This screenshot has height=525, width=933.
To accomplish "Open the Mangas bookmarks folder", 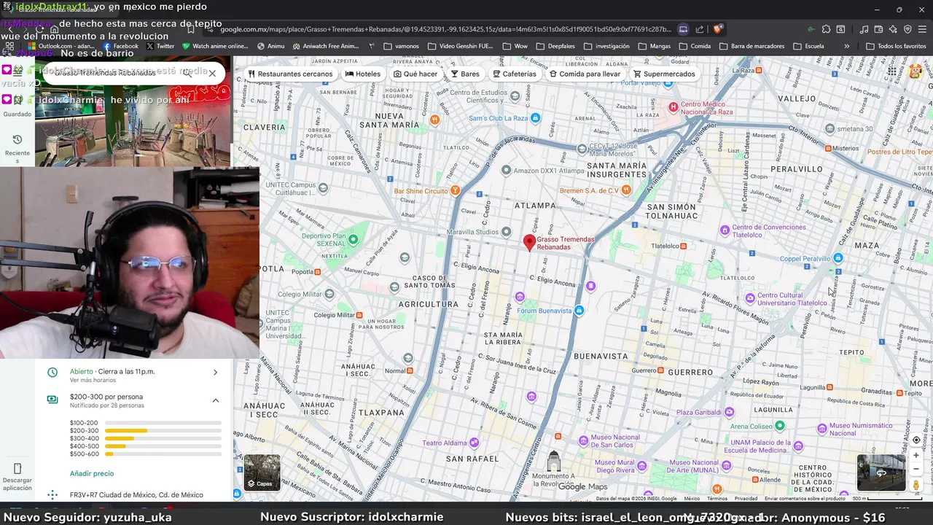I will [x=655, y=46].
